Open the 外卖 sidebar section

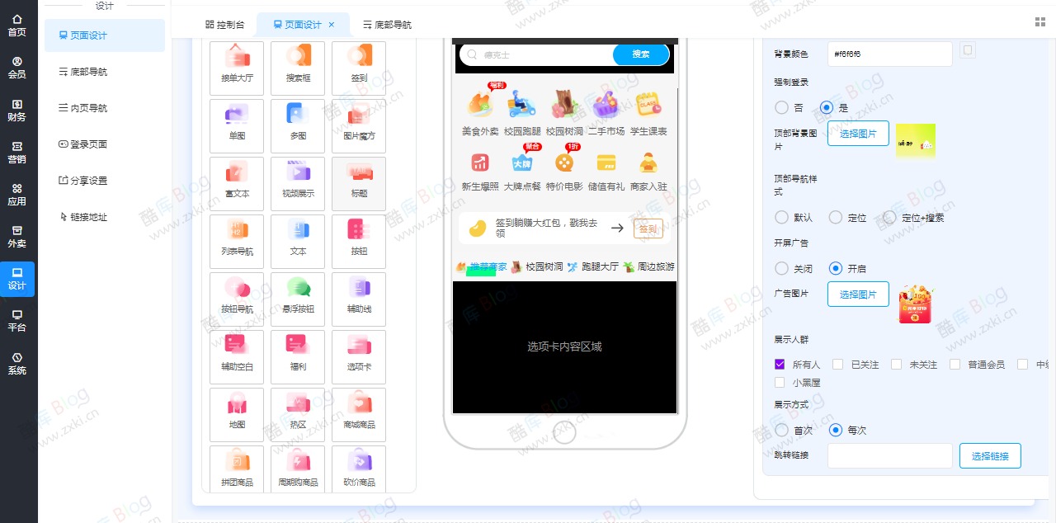[x=18, y=237]
